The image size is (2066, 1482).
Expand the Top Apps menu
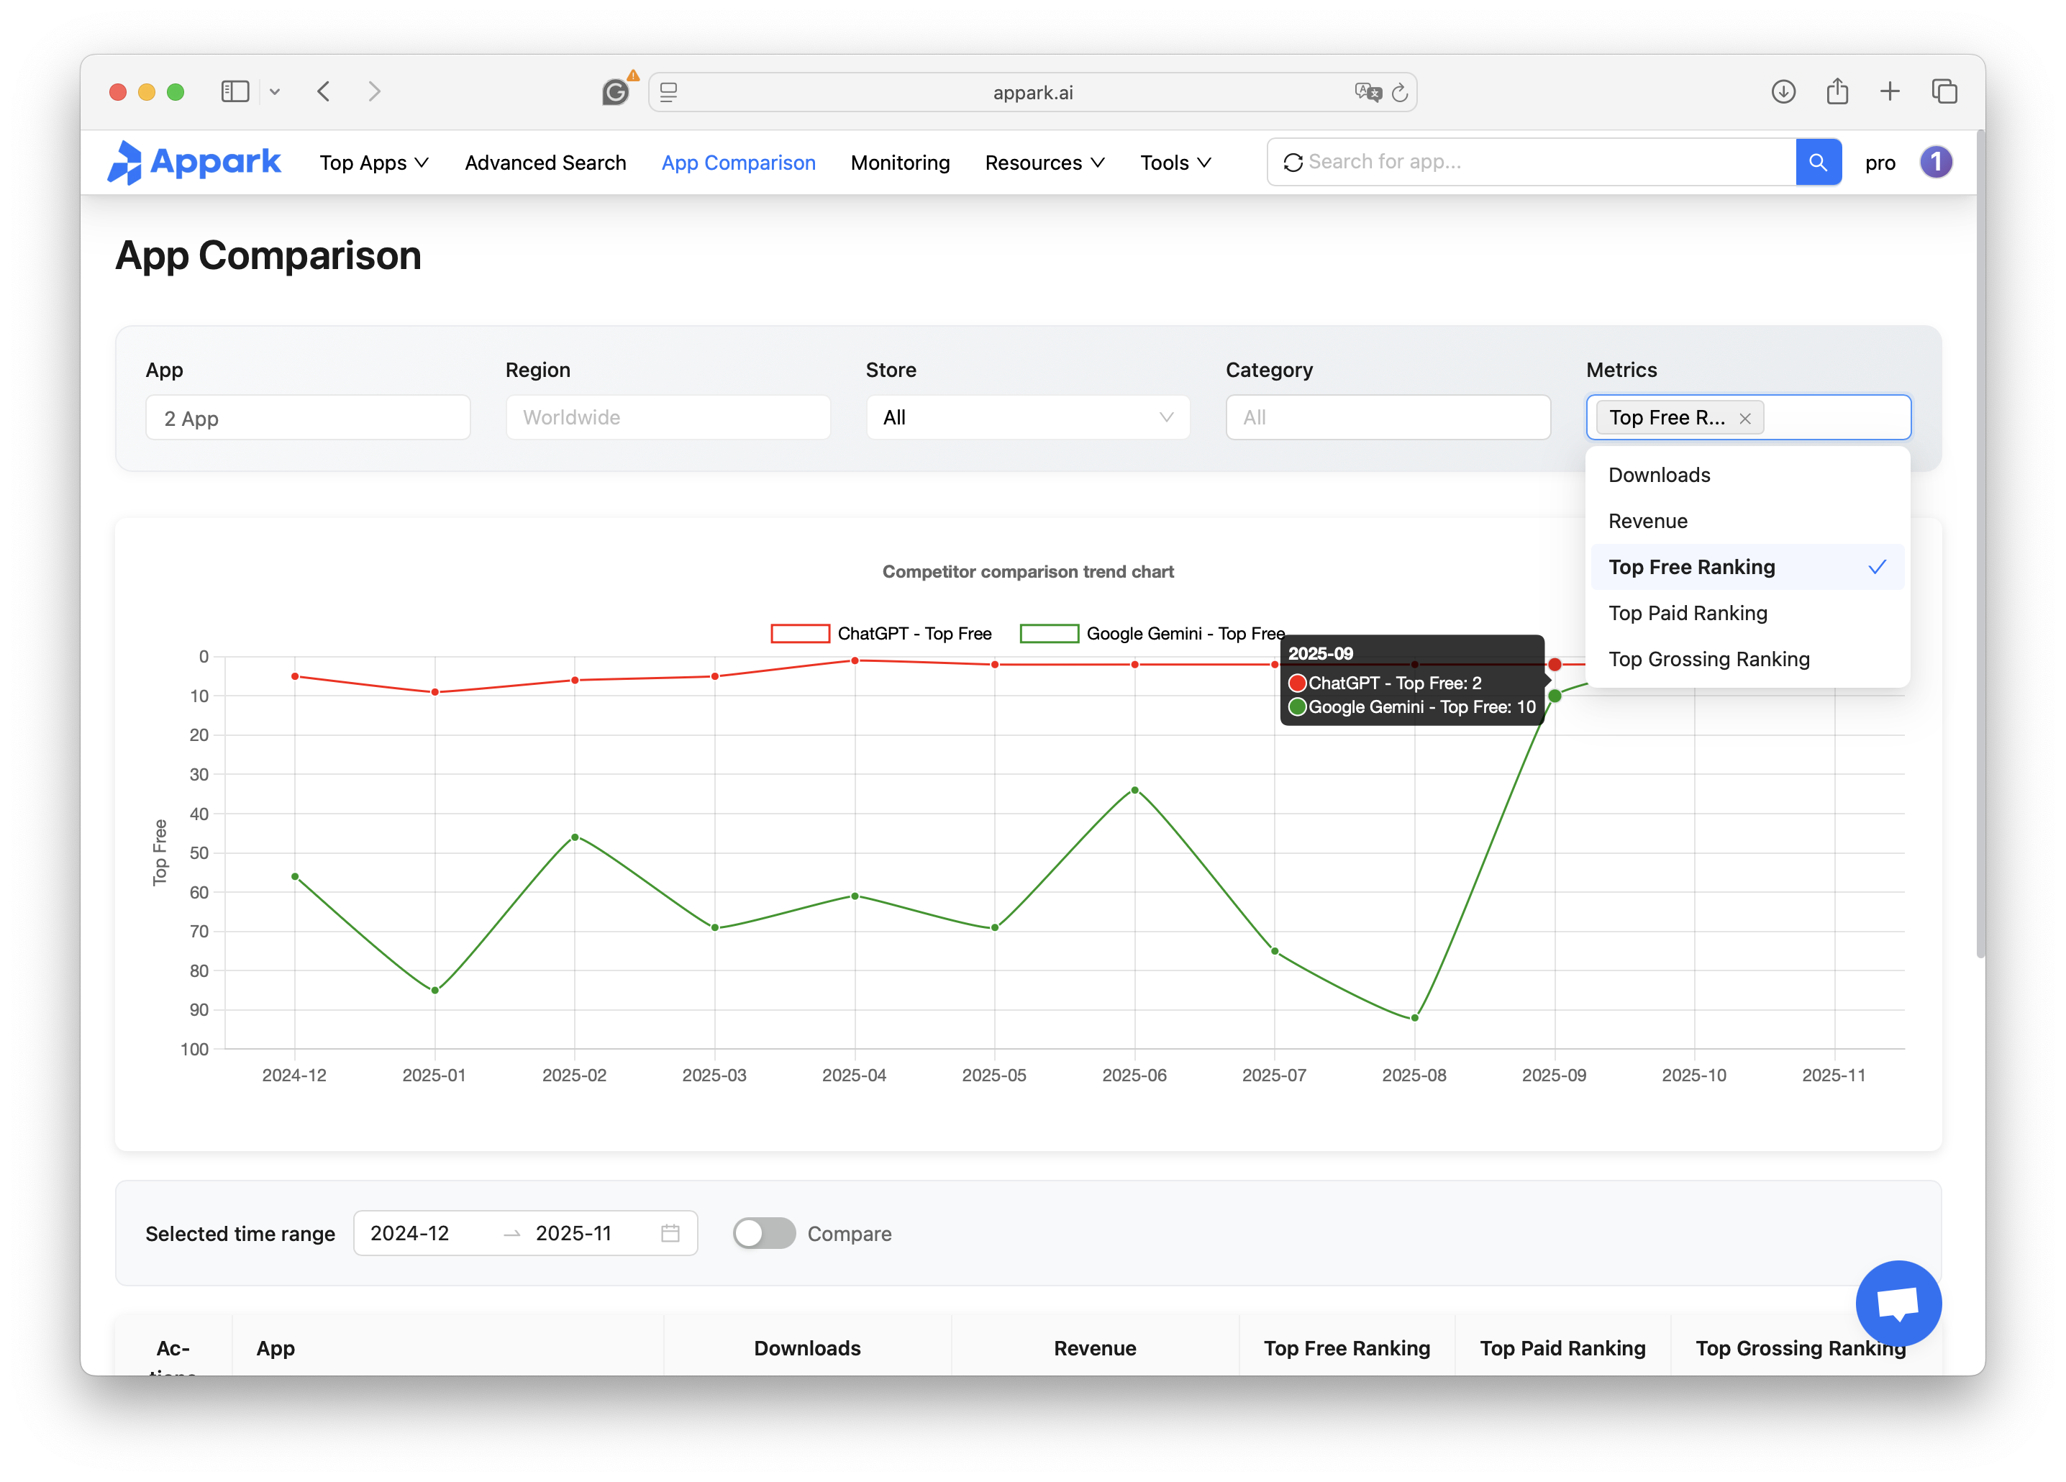click(373, 162)
